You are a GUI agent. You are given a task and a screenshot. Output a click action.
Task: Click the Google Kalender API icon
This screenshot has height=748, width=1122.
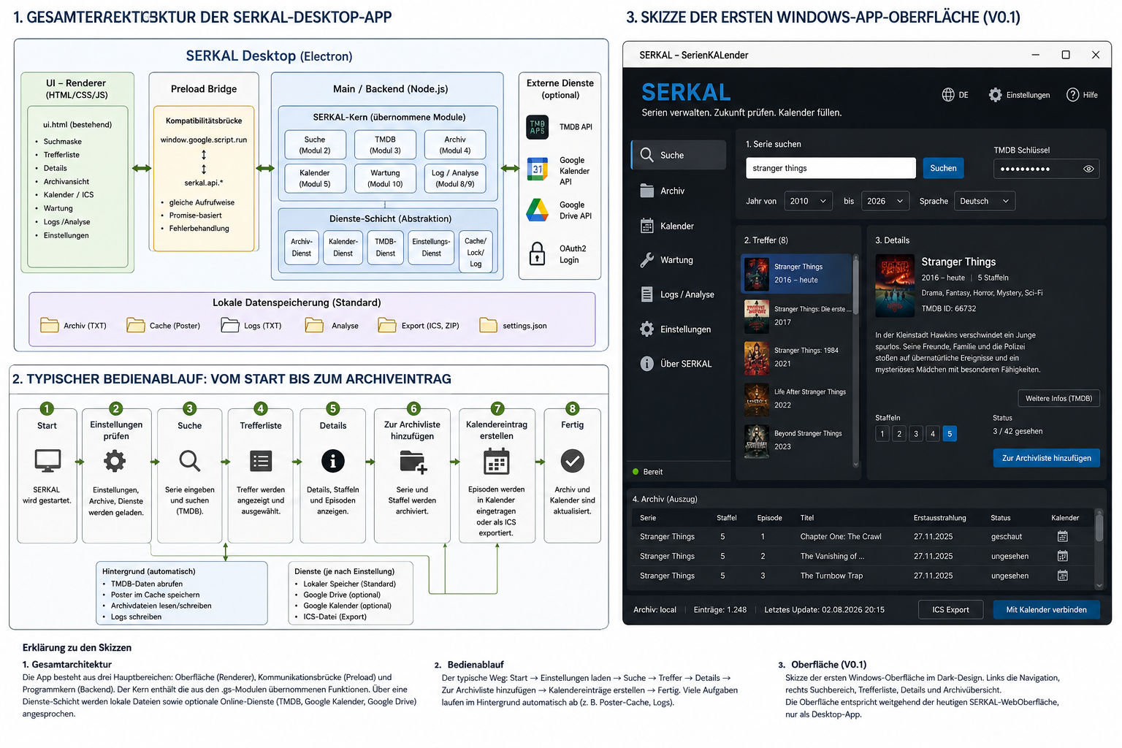pos(538,169)
